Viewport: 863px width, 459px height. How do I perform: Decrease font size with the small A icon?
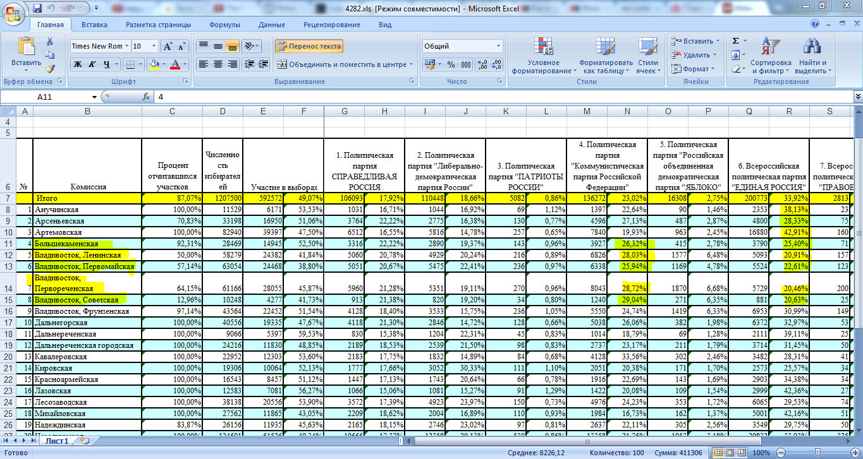pyautogui.click(x=182, y=46)
